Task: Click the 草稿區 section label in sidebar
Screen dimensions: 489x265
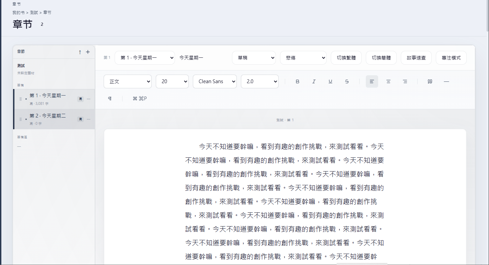Action: coord(22,137)
